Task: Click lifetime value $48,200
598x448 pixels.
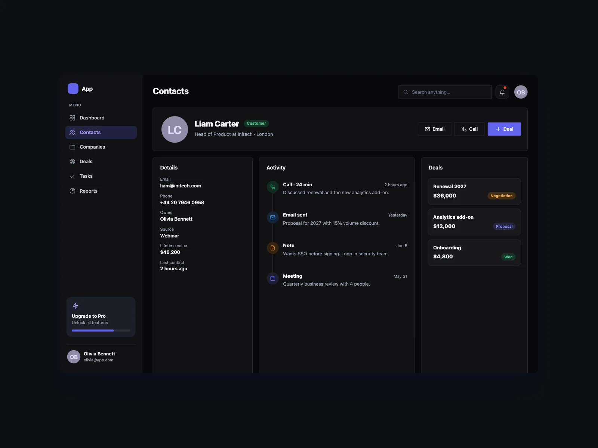Action: click(x=170, y=252)
